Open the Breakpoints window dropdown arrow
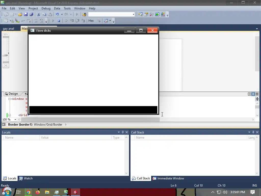Screen dimensions: 261x196 click(110, 21)
